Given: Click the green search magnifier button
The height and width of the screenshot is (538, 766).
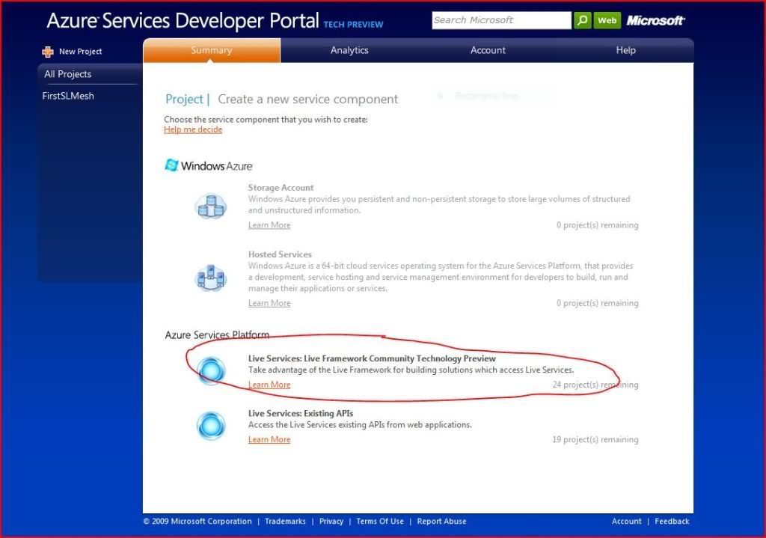Looking at the screenshot, I should click(582, 20).
